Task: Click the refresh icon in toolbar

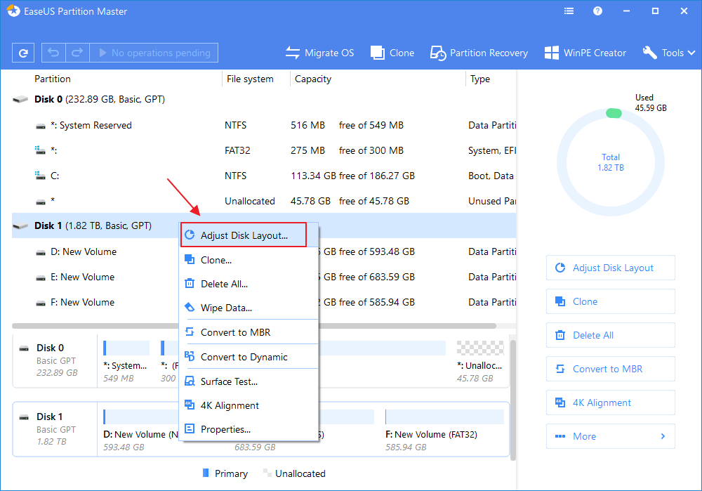Action: (x=23, y=53)
